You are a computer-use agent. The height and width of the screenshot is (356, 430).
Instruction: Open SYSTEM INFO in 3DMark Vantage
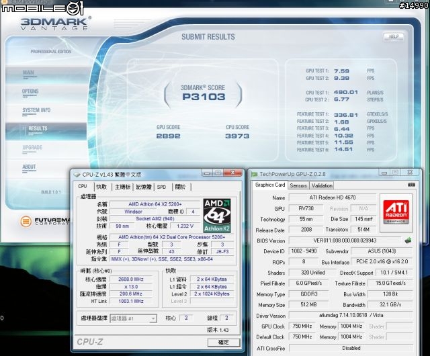pyautogui.click(x=36, y=110)
